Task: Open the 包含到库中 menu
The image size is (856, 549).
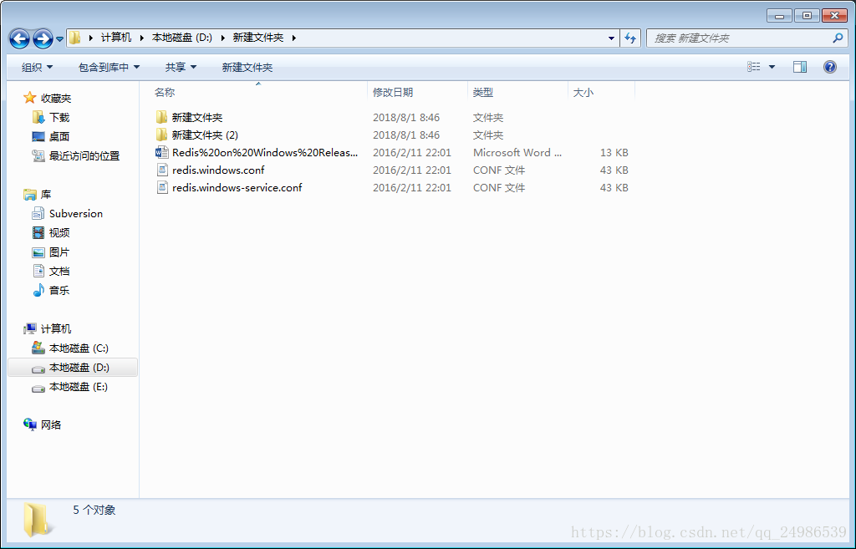Action: point(110,67)
